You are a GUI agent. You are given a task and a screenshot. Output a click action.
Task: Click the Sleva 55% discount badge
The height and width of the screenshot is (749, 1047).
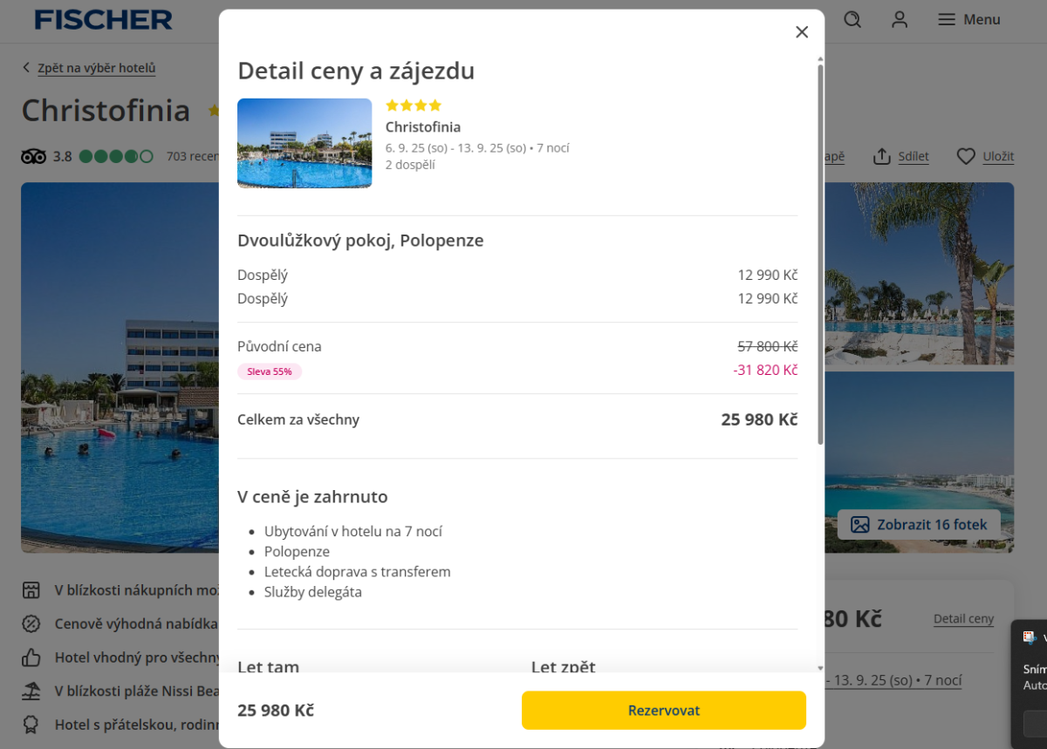pos(270,371)
